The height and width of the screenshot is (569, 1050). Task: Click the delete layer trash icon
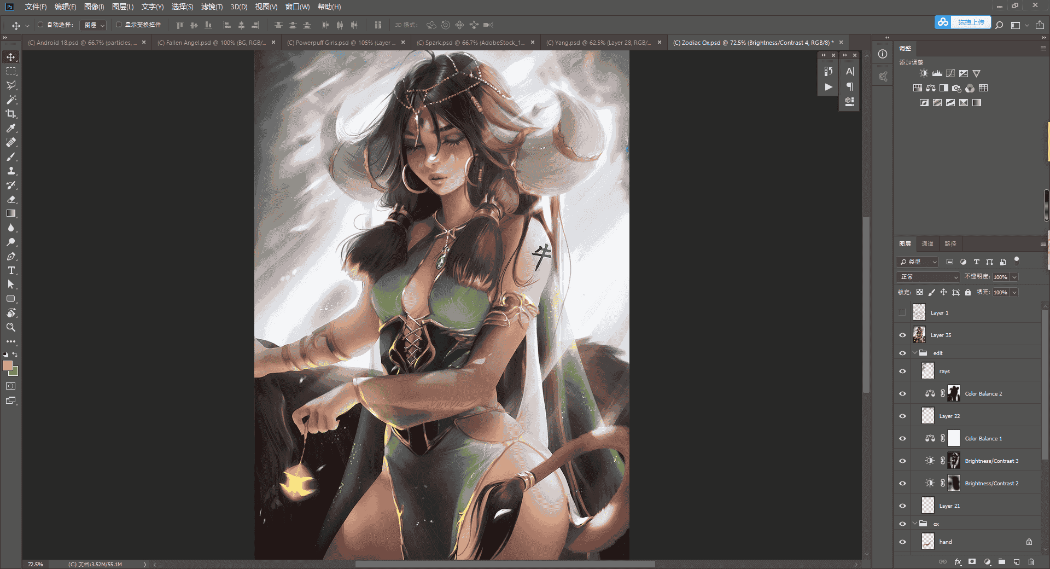pos(1031,562)
